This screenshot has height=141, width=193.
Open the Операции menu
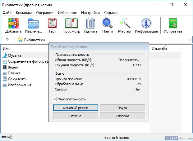coord(45,13)
